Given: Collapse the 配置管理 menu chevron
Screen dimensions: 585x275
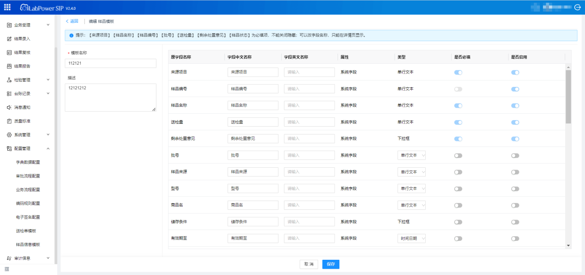Looking at the screenshot, I should 48,149.
